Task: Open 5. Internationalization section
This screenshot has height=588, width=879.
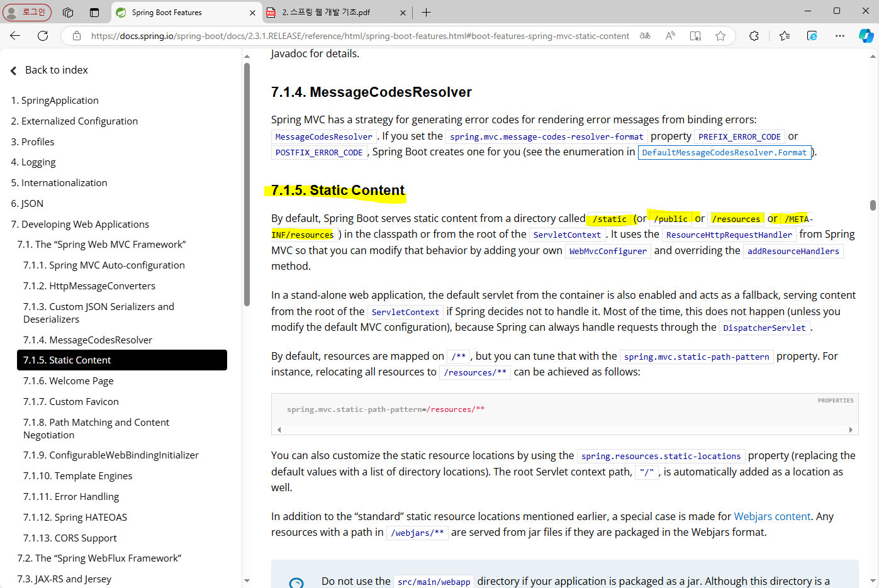Action: pyautogui.click(x=59, y=182)
